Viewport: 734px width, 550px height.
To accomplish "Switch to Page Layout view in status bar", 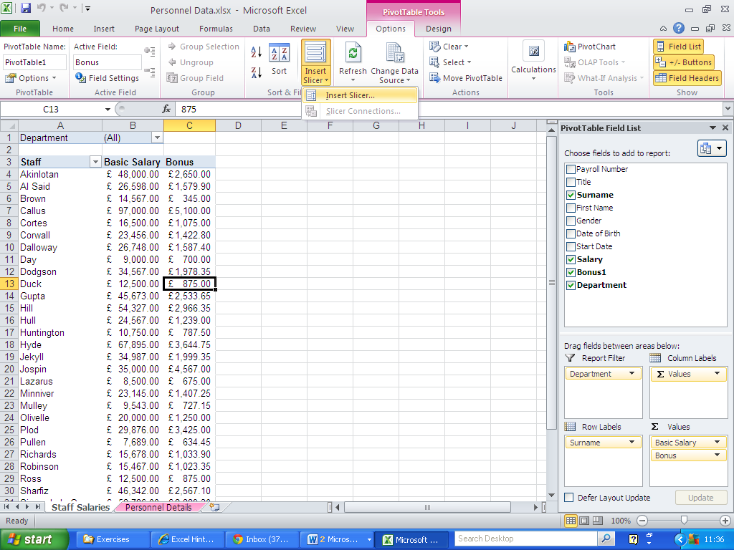I will click(x=583, y=521).
